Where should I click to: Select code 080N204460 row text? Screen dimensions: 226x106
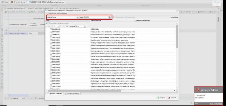pyautogui.click(x=56, y=62)
